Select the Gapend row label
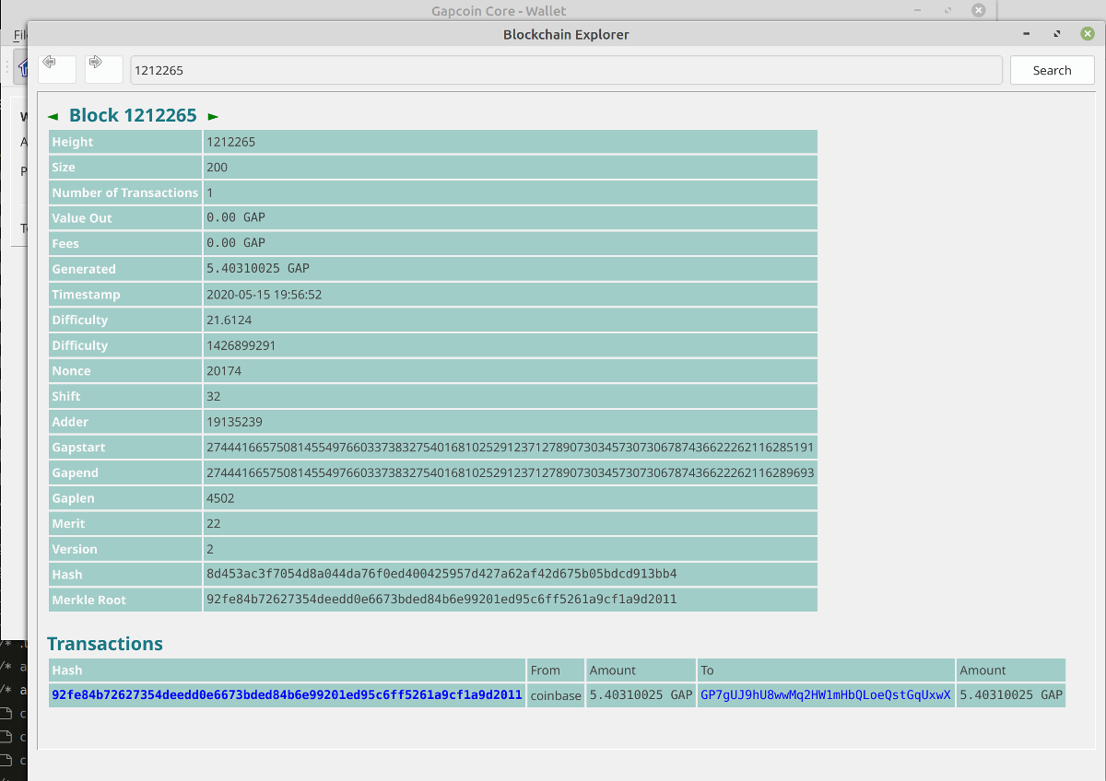Screen dimensions: 1106x781 click(76, 473)
